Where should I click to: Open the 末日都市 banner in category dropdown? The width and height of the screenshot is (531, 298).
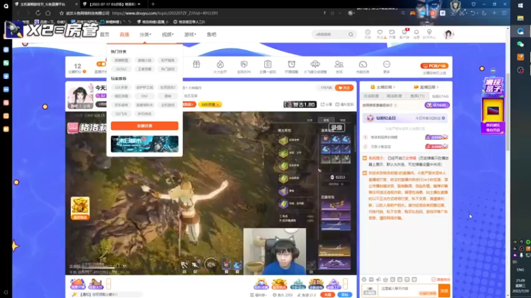145,144
